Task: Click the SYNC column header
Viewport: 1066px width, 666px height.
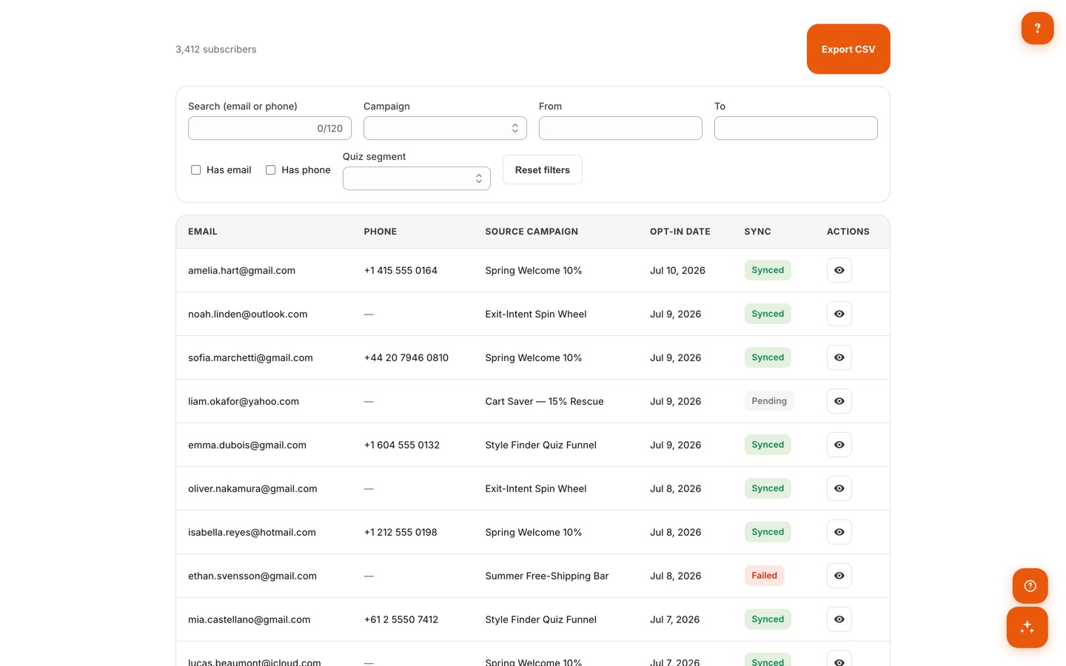Action: pyautogui.click(x=757, y=232)
